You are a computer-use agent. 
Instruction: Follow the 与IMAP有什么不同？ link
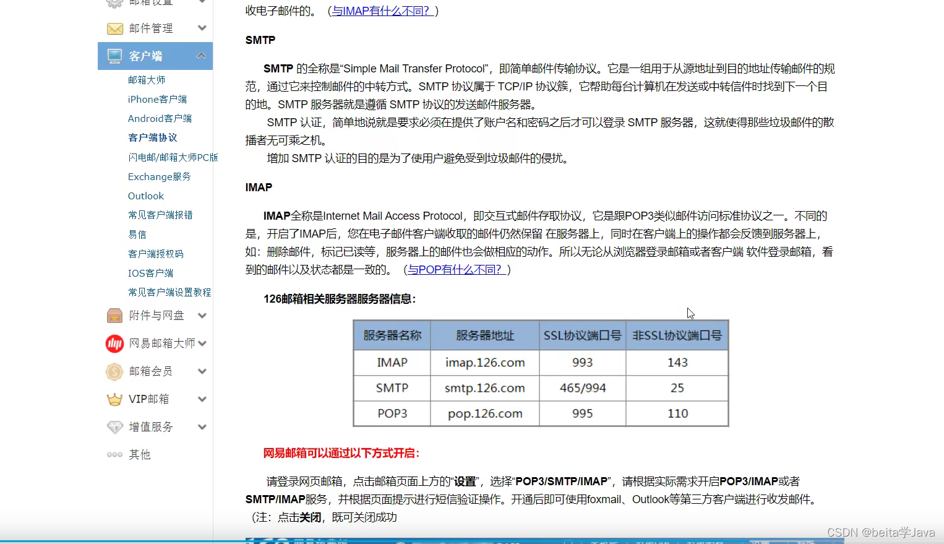click(383, 11)
